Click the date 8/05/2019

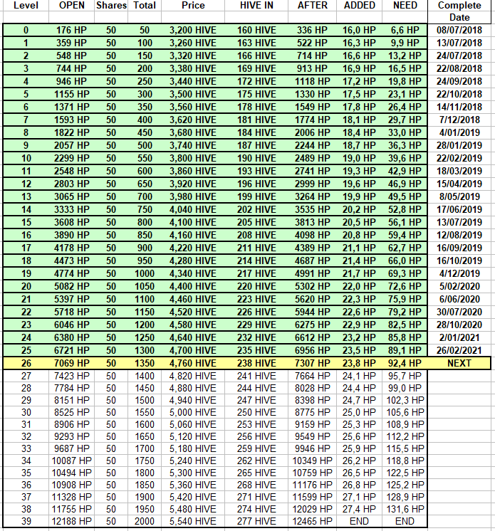click(459, 196)
